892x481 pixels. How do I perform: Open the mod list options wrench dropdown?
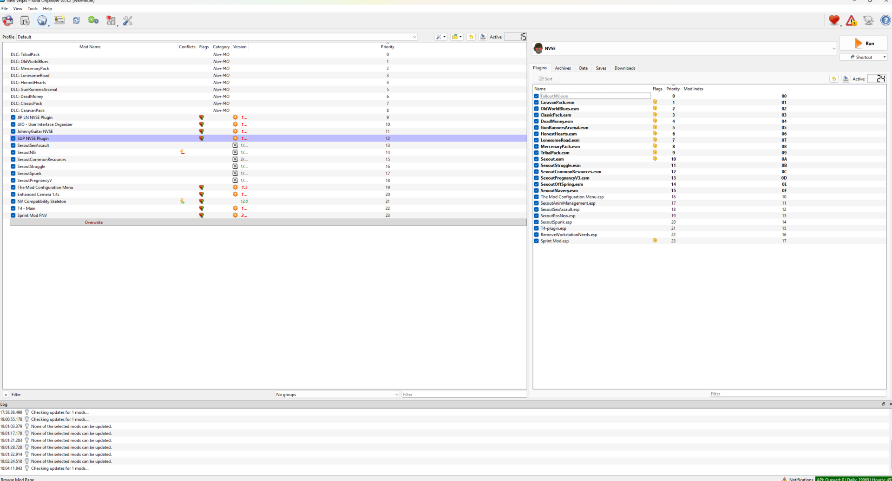tap(440, 37)
